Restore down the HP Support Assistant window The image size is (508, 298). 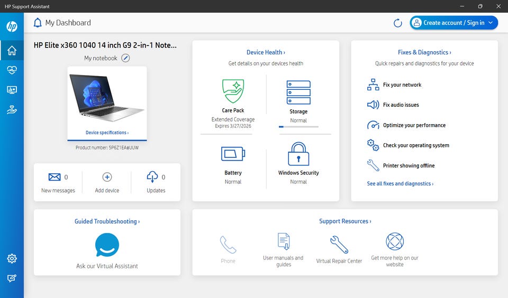[480, 6]
